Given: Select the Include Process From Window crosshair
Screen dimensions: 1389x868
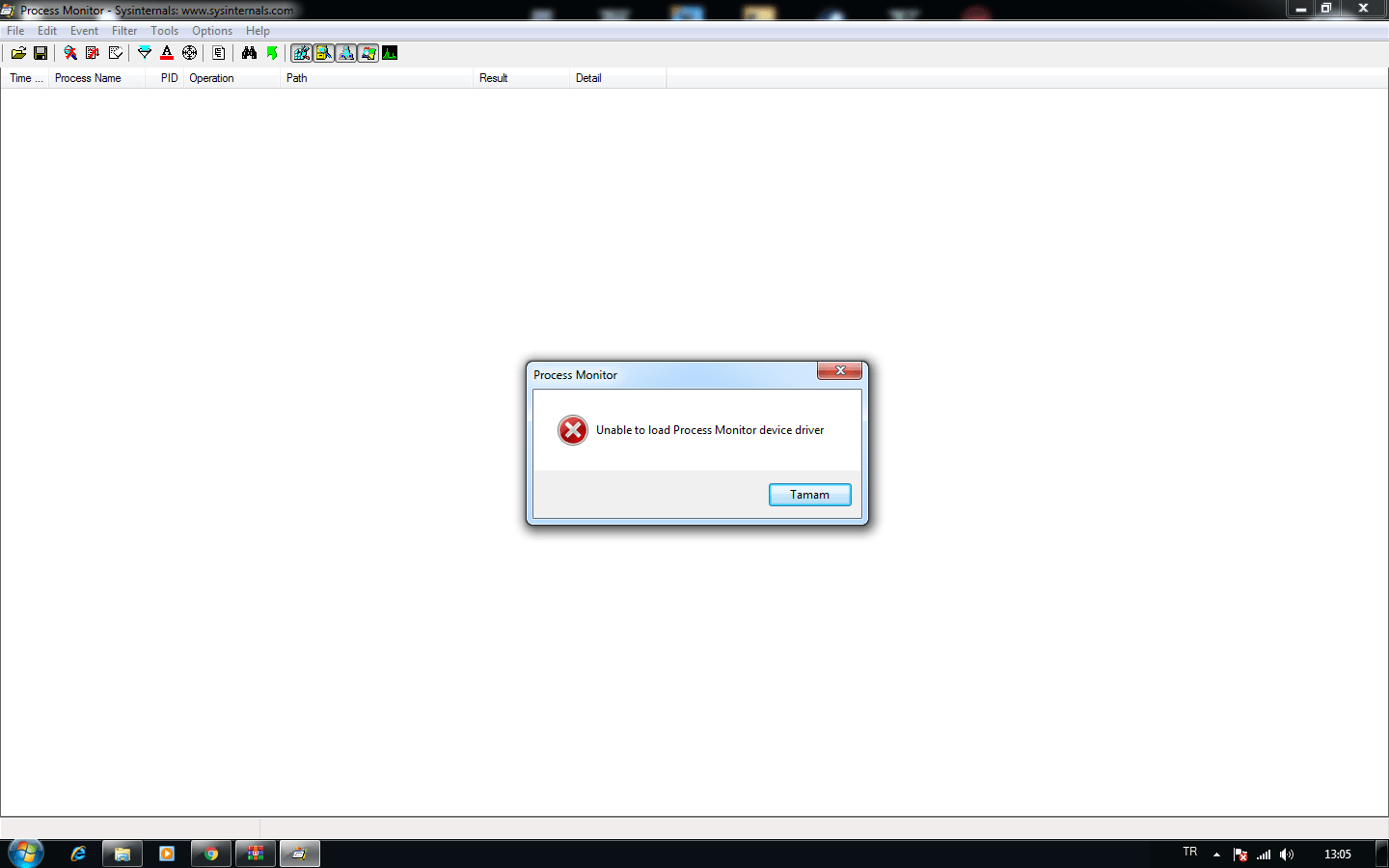Looking at the screenshot, I should 190,53.
